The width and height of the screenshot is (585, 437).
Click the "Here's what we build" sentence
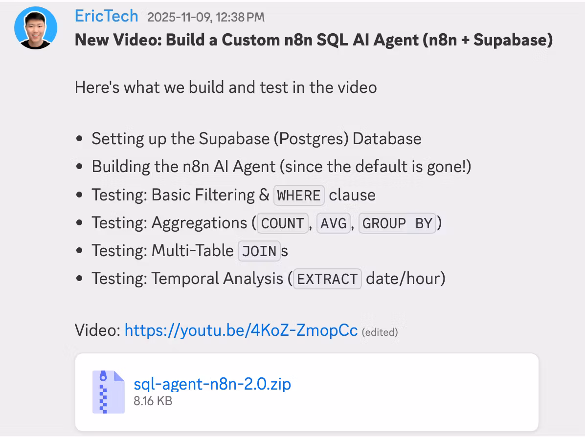point(225,87)
